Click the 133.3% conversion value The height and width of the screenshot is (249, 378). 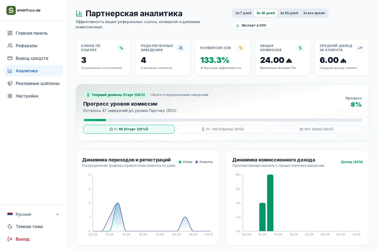215,60
